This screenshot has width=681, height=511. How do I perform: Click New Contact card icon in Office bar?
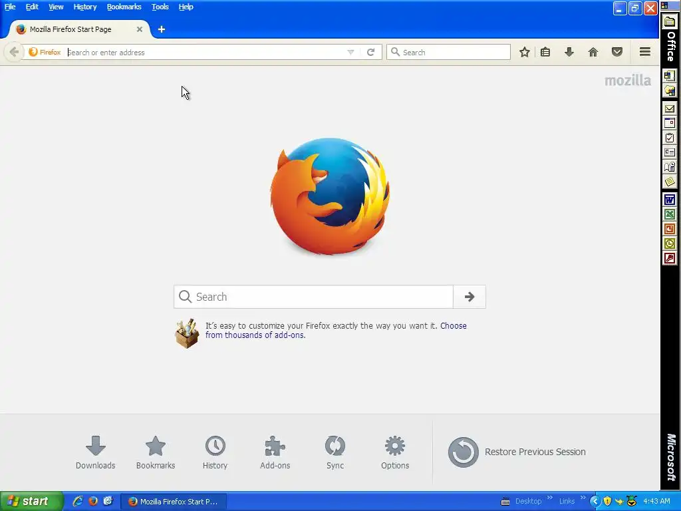(x=669, y=152)
